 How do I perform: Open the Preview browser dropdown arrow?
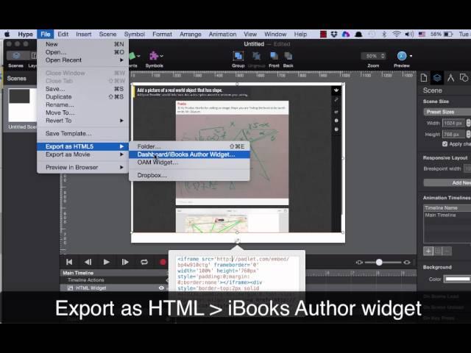[x=411, y=56]
